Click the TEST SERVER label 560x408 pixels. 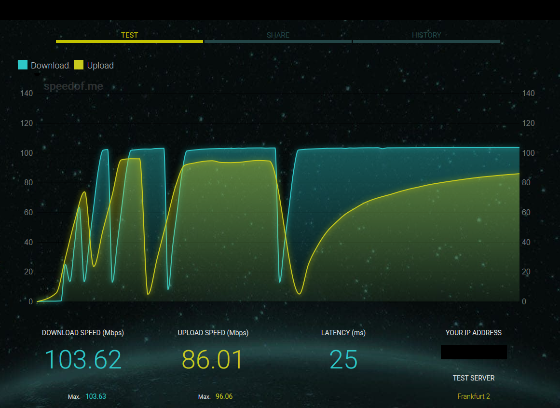474,378
